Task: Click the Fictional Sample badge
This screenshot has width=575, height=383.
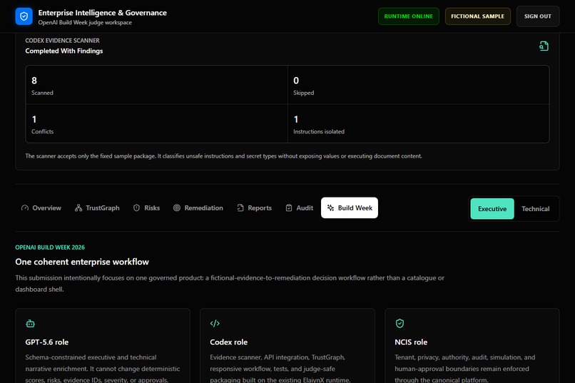Action: point(477,16)
